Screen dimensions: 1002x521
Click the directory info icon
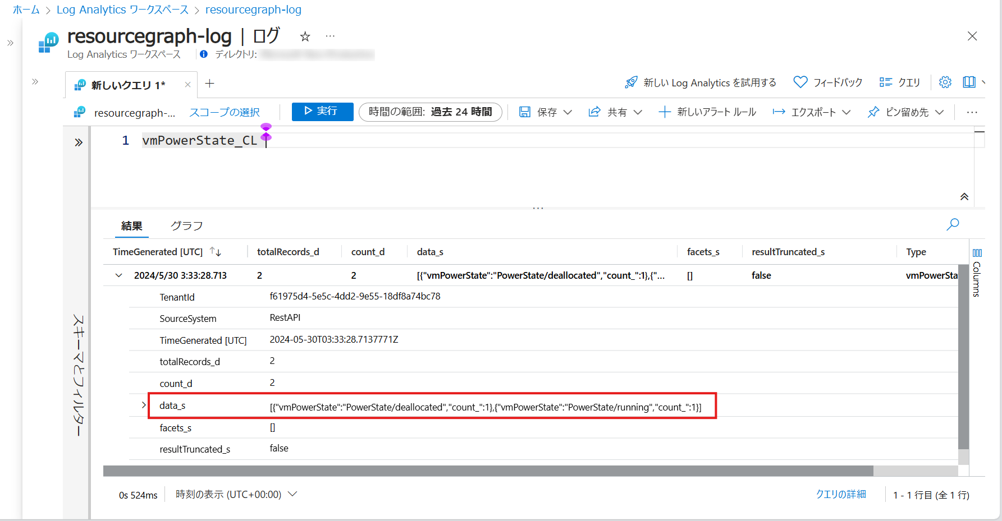(x=204, y=54)
